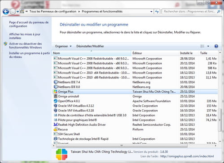The height and width of the screenshot is (163, 224).
Task: Click the shield icon beside Windows features link
Action: 6,44
